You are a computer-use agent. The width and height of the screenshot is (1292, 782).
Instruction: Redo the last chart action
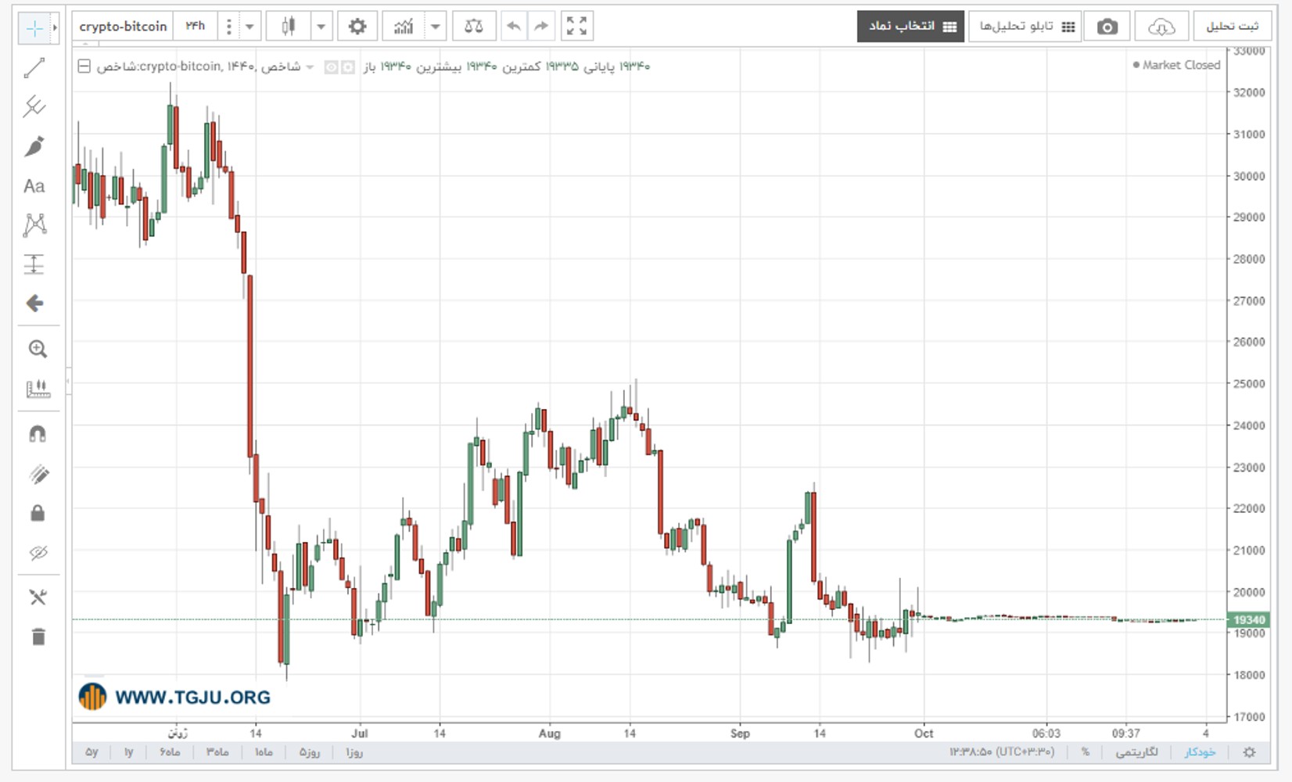pyautogui.click(x=541, y=27)
